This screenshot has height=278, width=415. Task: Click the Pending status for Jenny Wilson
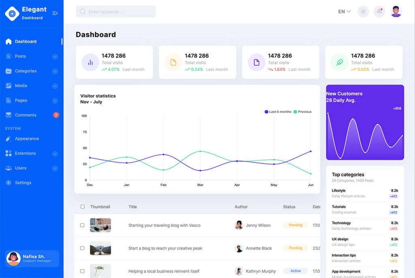click(295, 225)
